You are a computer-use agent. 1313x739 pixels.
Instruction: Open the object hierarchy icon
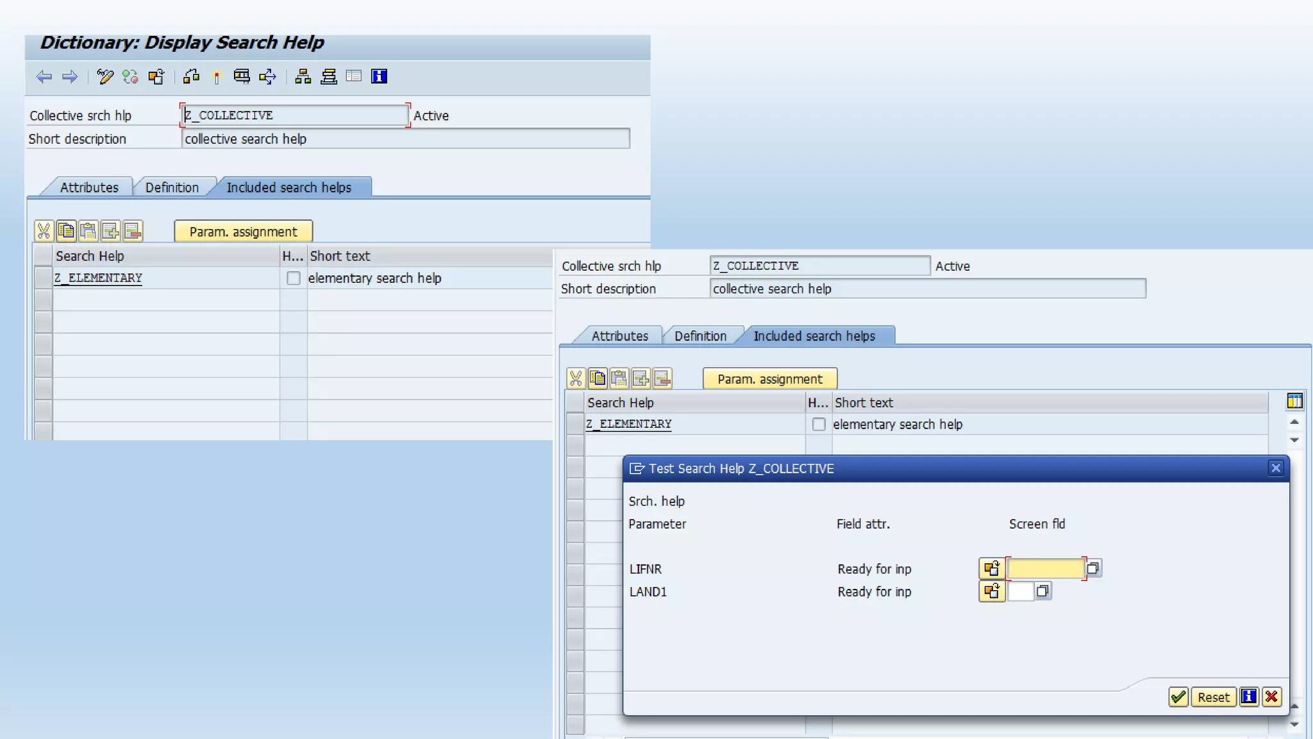(303, 77)
